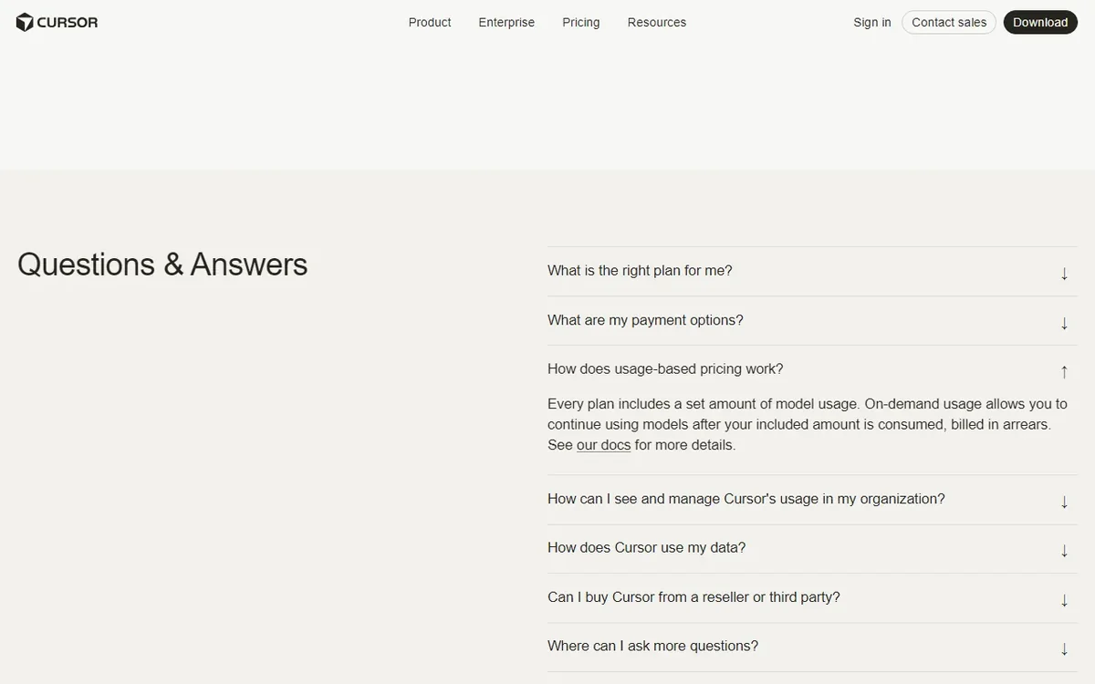Go to the Pricing page
Screen dimensions: 1095x684
pyautogui.click(x=581, y=23)
